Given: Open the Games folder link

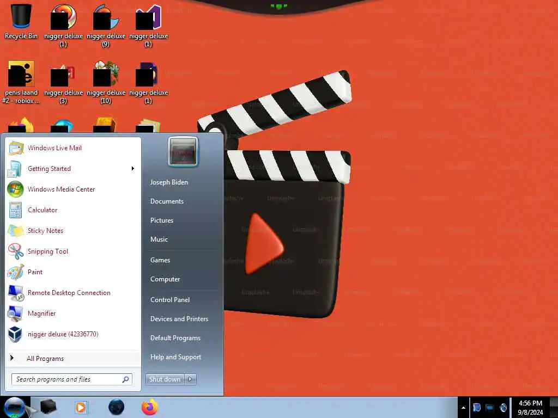Looking at the screenshot, I should (x=160, y=260).
